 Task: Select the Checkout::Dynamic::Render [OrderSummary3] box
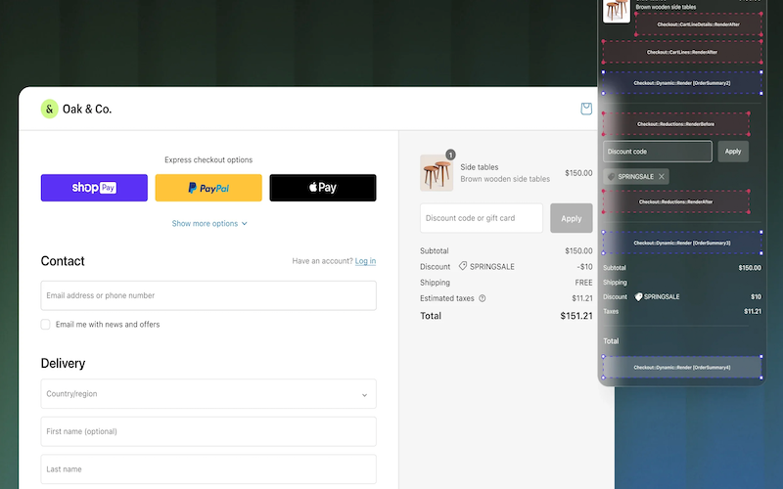click(x=682, y=243)
